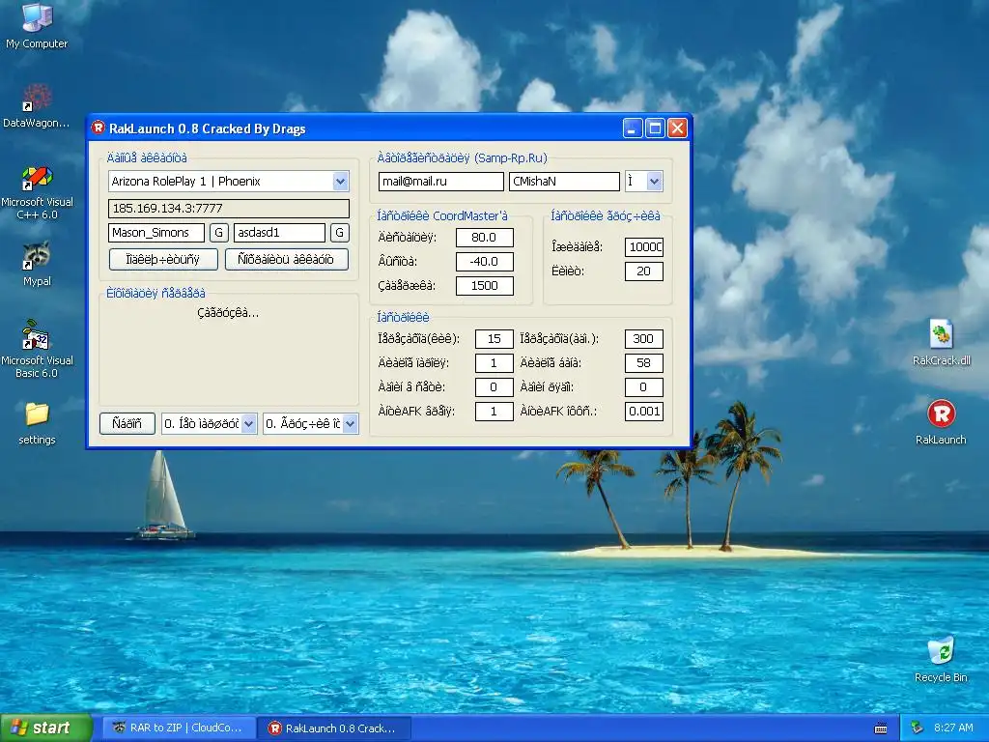
Task: Click the G button next to asdasd1
Action: [339, 233]
